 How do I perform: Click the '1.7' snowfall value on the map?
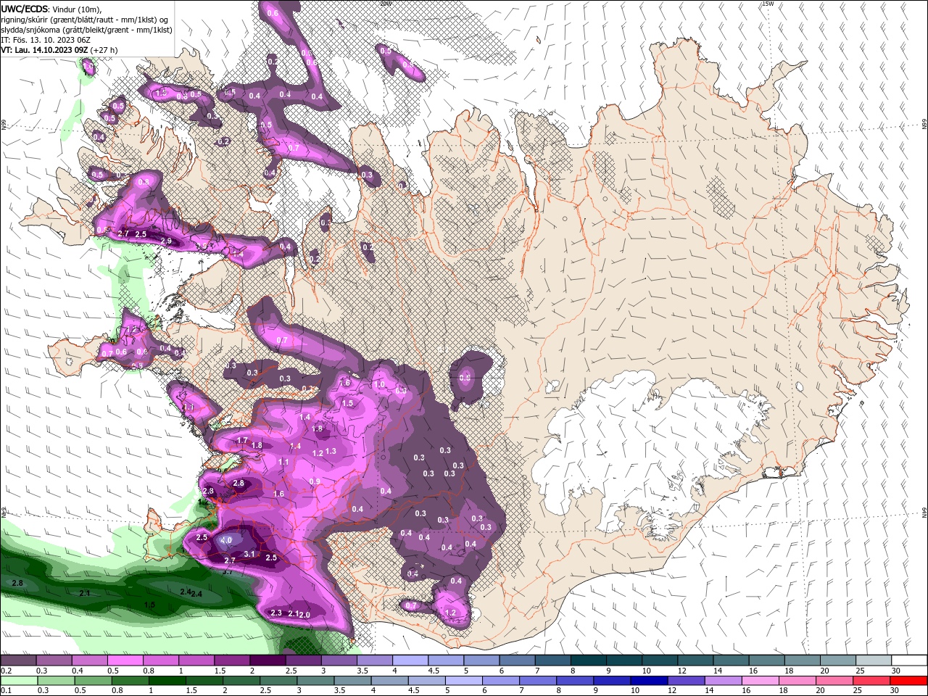click(243, 441)
